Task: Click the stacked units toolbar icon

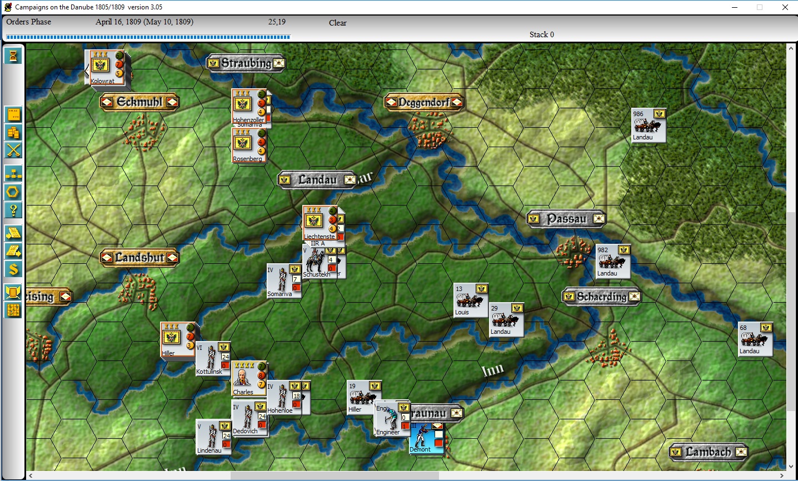Action: pos(13,132)
